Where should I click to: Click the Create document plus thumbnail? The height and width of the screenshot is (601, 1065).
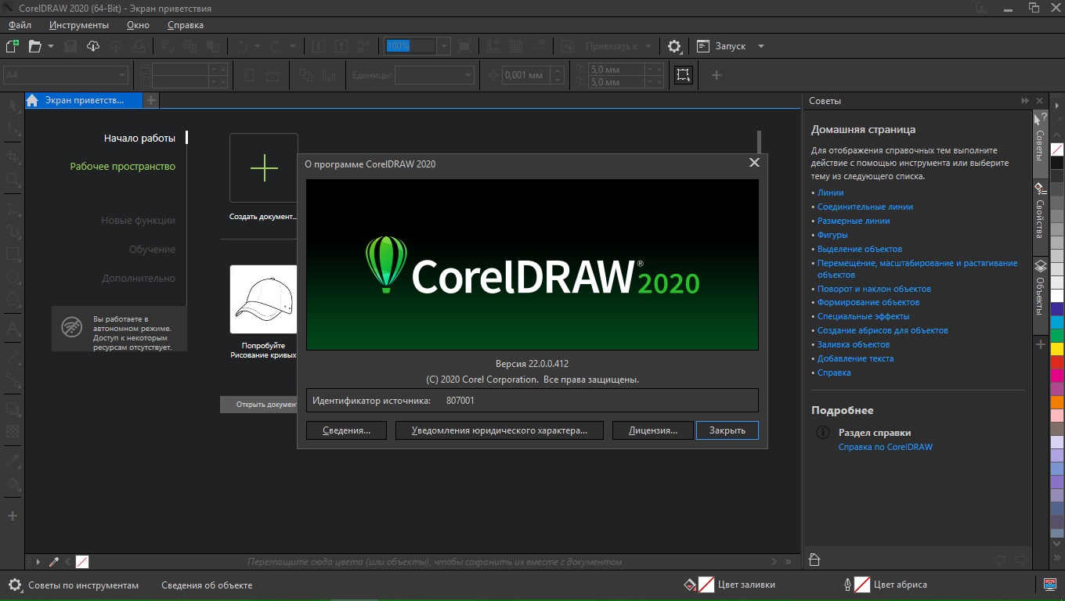pyautogui.click(x=264, y=168)
